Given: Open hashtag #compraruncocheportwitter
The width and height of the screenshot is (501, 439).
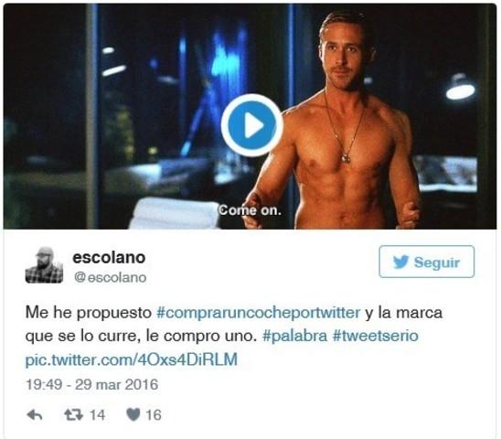Looking at the screenshot, I should (259, 313).
